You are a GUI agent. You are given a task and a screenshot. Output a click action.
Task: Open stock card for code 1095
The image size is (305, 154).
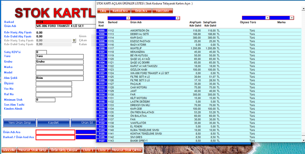coord(101,30)
